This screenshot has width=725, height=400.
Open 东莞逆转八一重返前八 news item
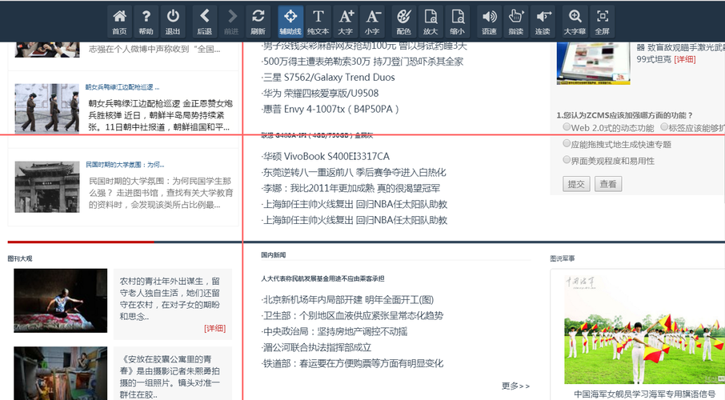[x=354, y=173]
